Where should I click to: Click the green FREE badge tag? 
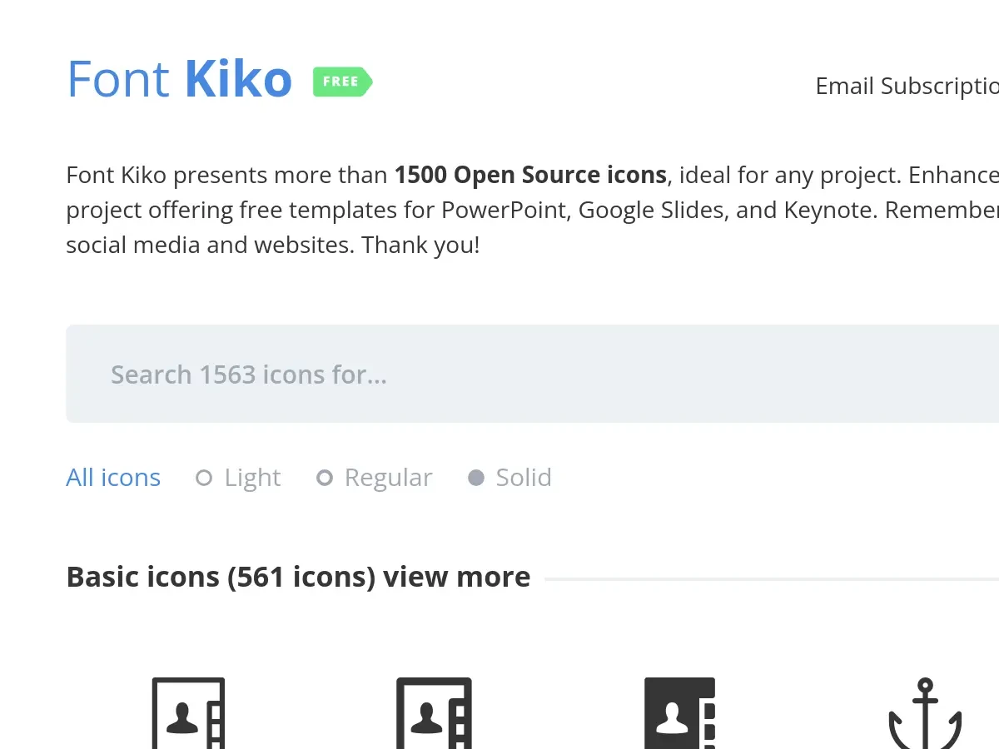pos(342,82)
